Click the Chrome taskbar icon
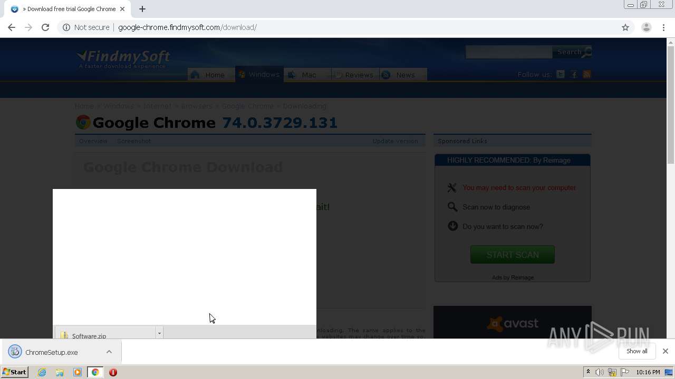Viewport: 675px width, 379px height. (x=95, y=372)
